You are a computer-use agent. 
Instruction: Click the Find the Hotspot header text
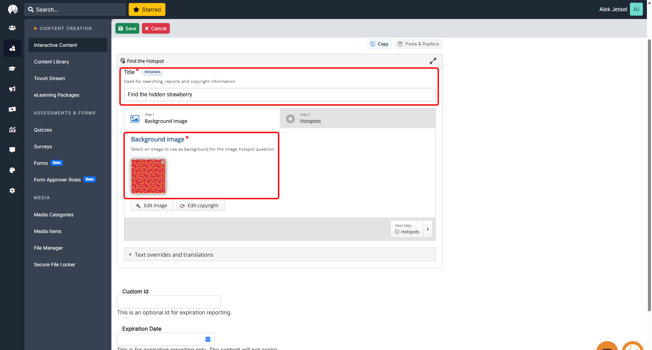145,61
